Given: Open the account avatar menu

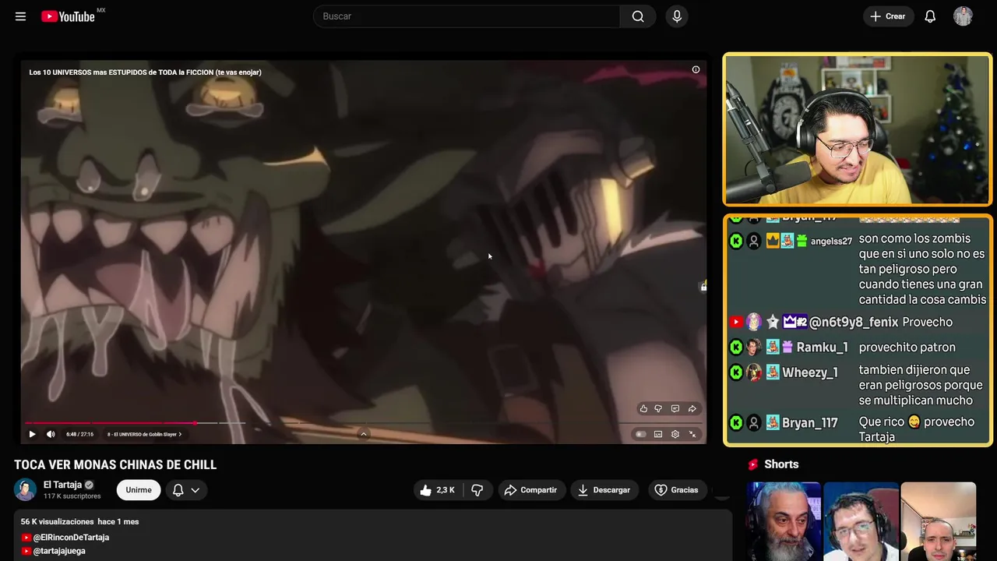Looking at the screenshot, I should point(963,16).
